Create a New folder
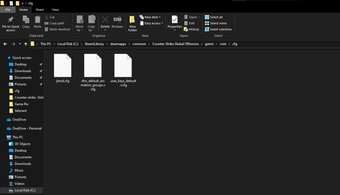 [132, 23]
